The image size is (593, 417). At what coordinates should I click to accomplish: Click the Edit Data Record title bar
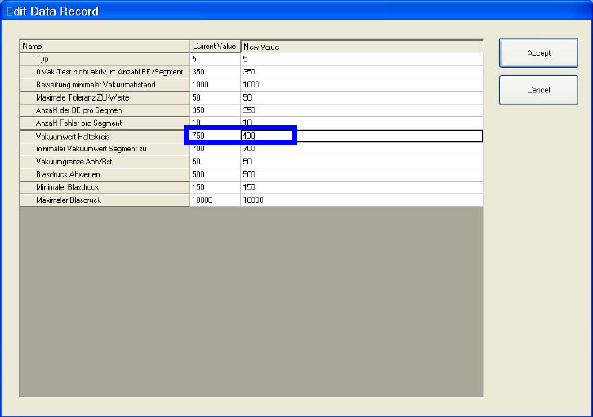point(296,11)
